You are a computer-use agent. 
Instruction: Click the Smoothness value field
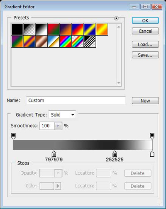click(x=47, y=126)
